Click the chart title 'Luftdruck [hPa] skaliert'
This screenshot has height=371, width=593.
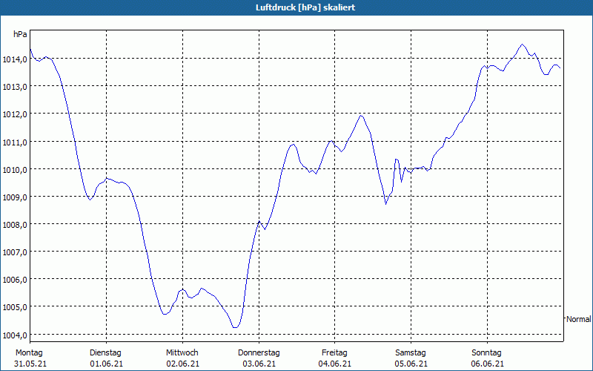pyautogui.click(x=305, y=7)
